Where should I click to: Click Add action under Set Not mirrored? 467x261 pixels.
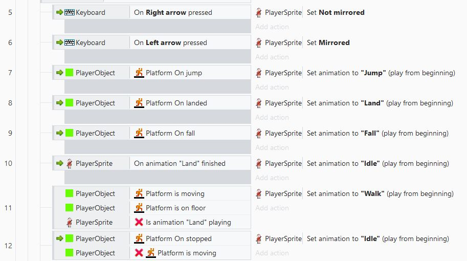click(x=272, y=27)
